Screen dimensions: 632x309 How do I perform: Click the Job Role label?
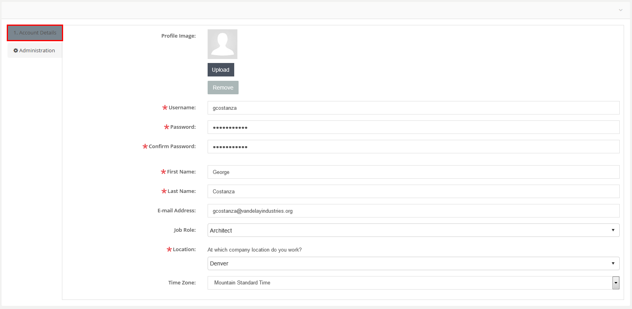tap(185, 230)
